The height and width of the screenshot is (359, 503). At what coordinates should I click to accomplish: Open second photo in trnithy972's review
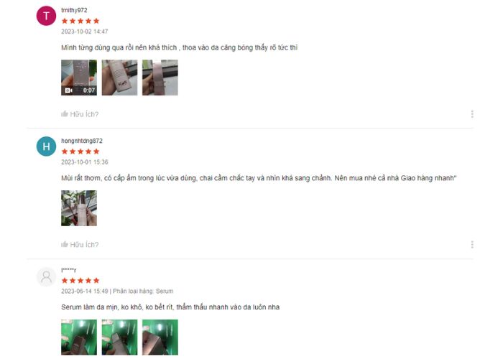pyautogui.click(x=120, y=78)
